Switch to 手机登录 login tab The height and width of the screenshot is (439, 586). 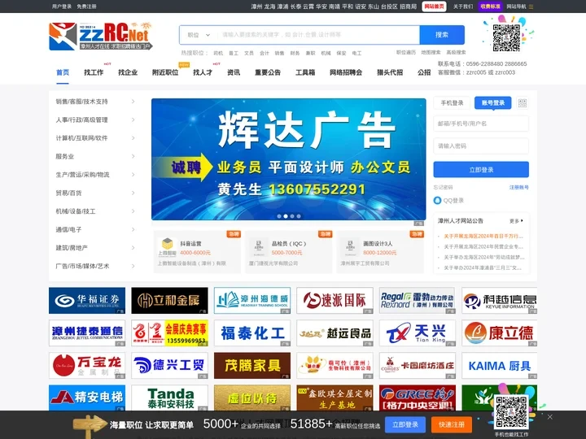(452, 103)
